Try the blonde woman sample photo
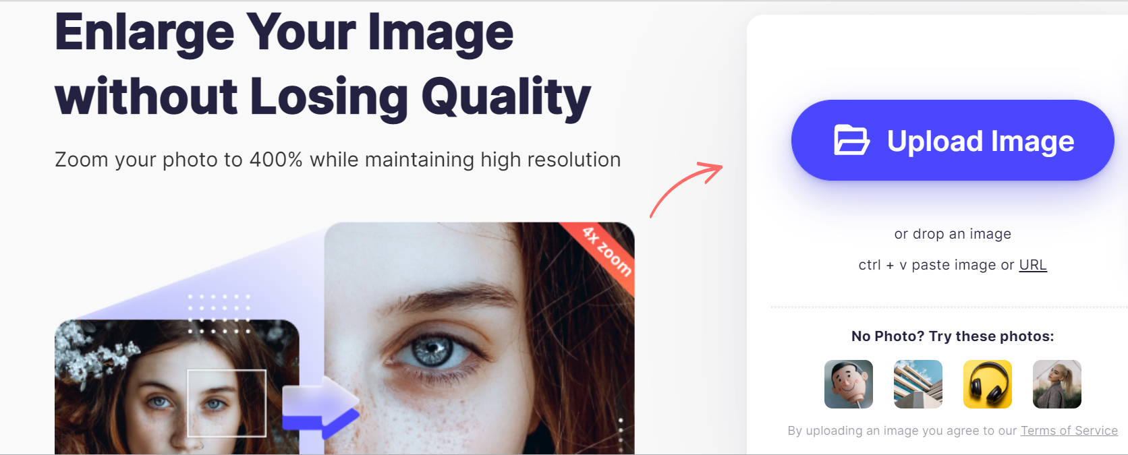The image size is (1128, 455). pyautogui.click(x=1057, y=384)
